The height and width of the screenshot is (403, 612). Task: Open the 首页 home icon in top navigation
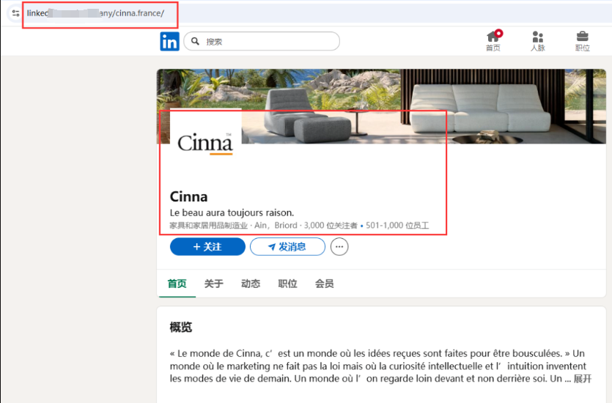click(493, 41)
